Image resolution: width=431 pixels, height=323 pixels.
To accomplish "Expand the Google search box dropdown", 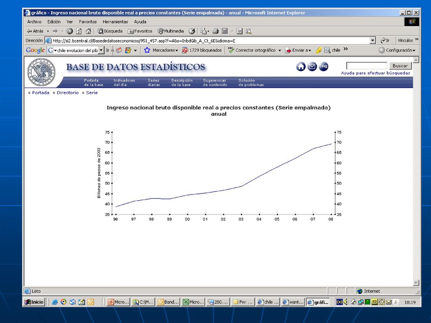I will [101, 50].
